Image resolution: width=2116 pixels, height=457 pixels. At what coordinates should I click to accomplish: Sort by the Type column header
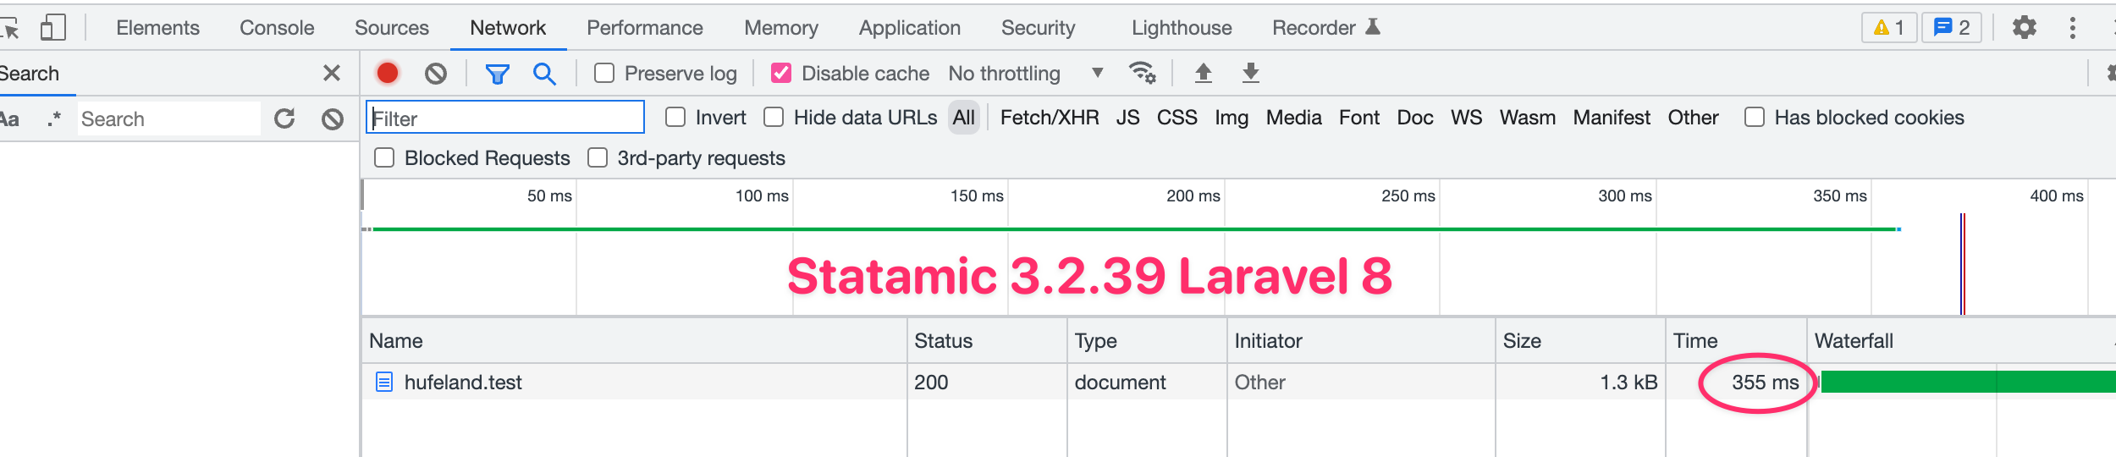1147,341
